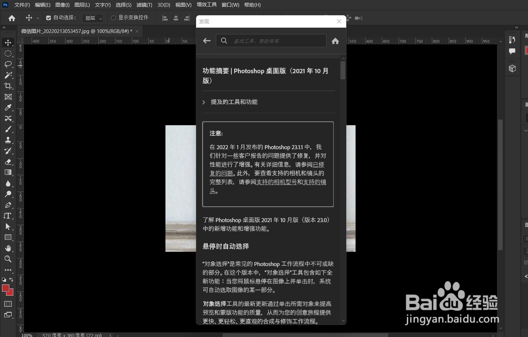The height and width of the screenshot is (337, 528).
Task: Open the History panel icon
Action: coord(512,40)
